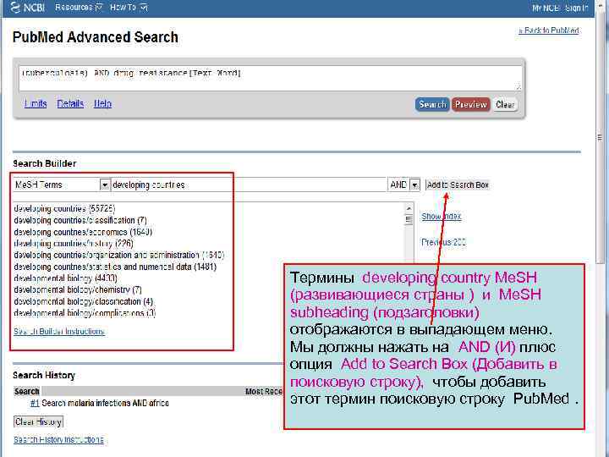Click Add to Search Box button

458,185
